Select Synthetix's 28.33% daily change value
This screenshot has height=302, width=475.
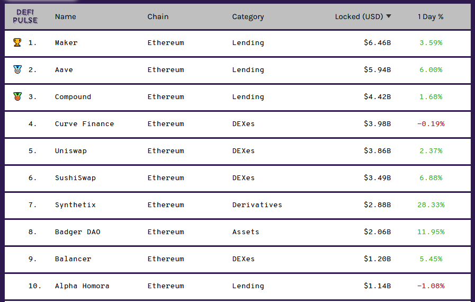click(x=431, y=205)
